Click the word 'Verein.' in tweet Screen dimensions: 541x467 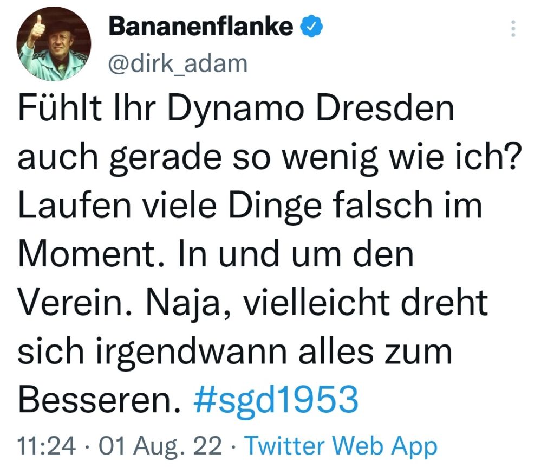click(75, 303)
